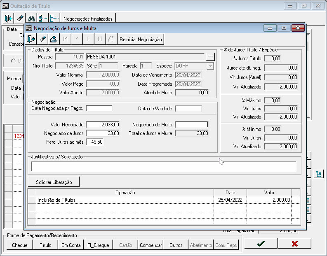Click the checked-boxes select all icon
This screenshot has height=256, width=327.
click(x=42, y=18)
